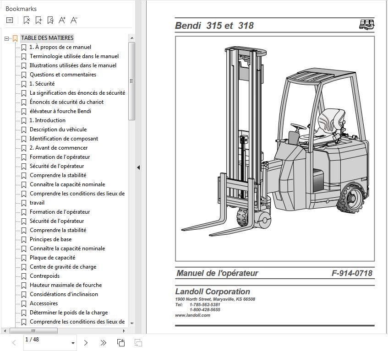
Task: Click the 'Bendi 315 et 318' title
Action: [214, 26]
